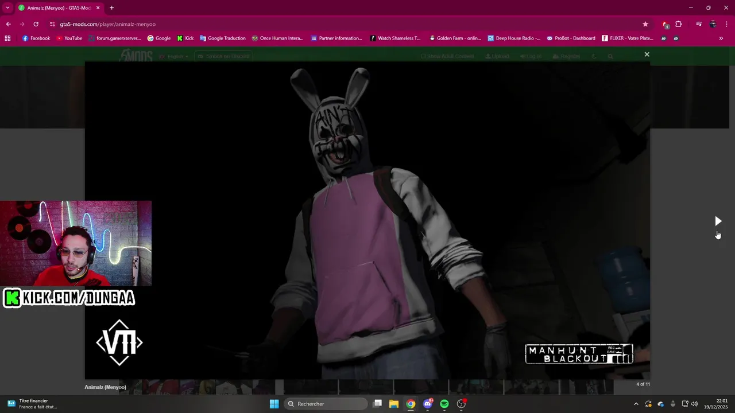The height and width of the screenshot is (413, 735).
Task: Click the Manhunt Blackout bunny mask image
Action: coord(367,221)
